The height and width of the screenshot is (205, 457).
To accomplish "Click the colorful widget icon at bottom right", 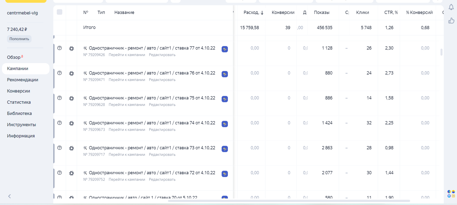I will coord(451,194).
